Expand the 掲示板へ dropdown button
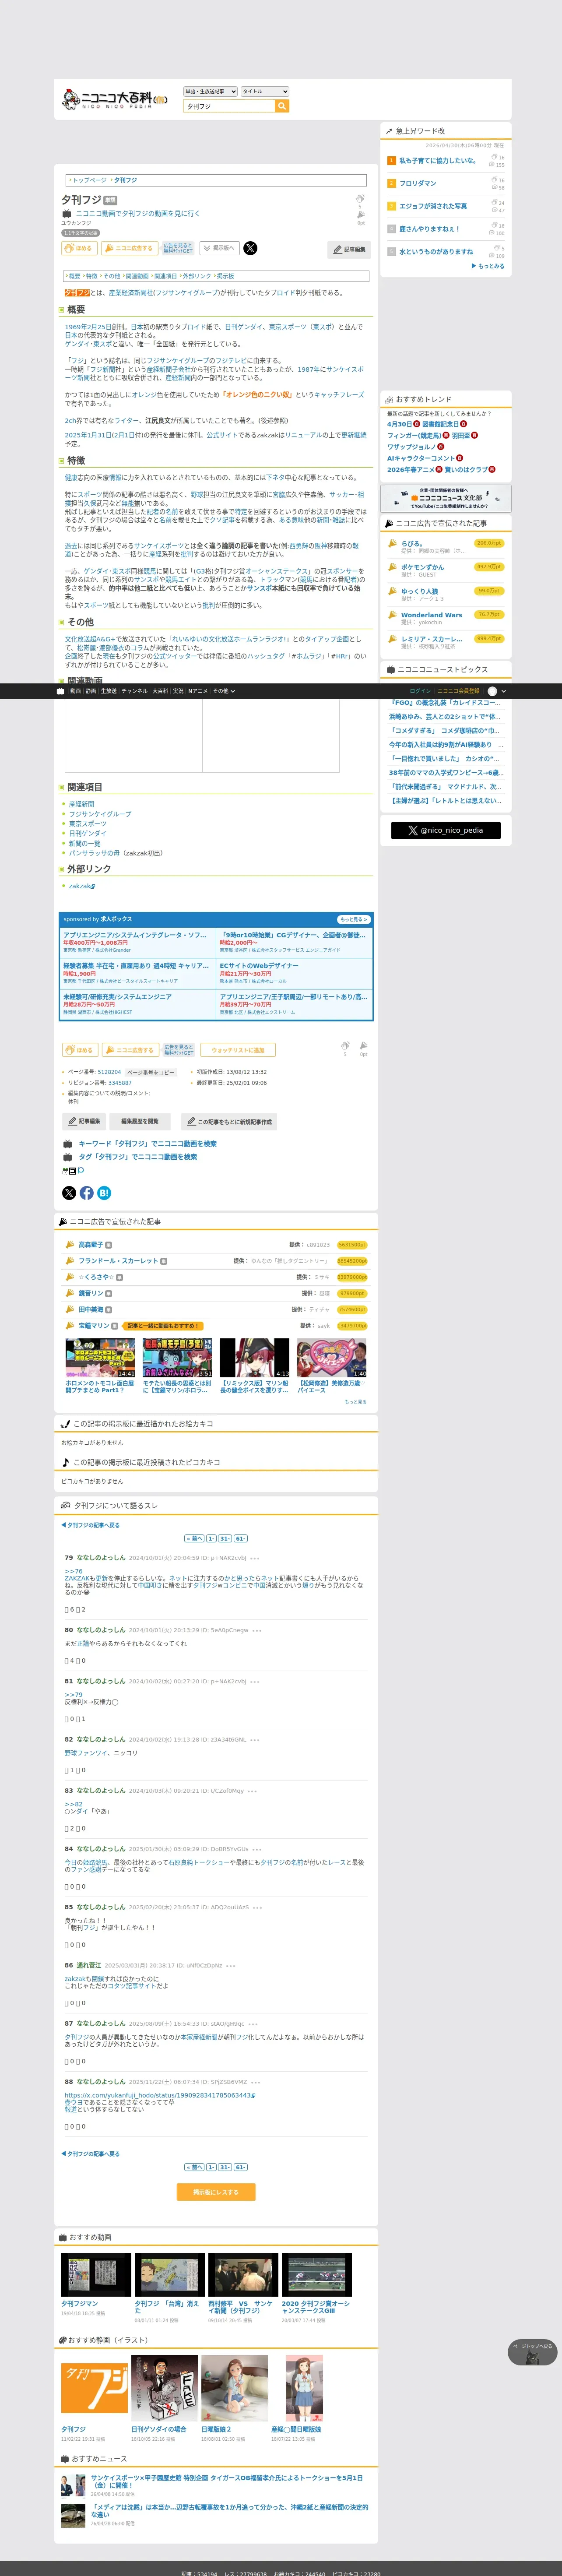 219,248
